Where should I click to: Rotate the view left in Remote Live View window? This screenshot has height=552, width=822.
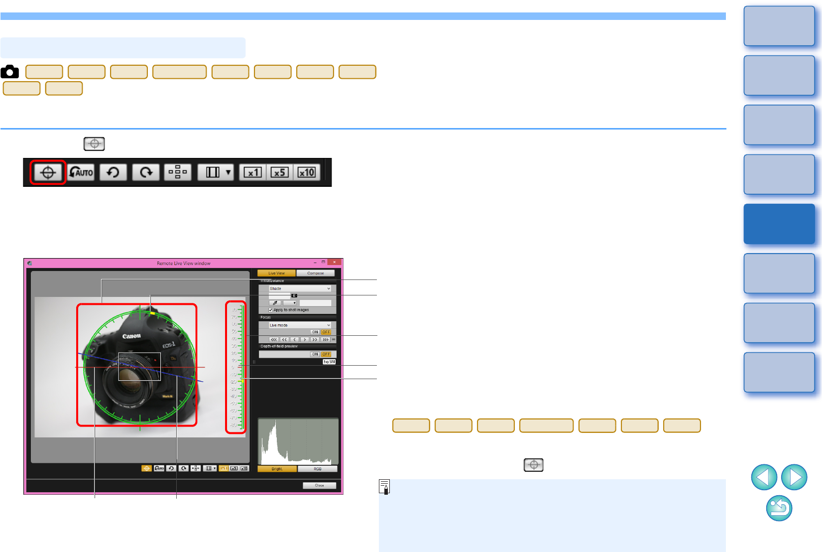(x=171, y=468)
